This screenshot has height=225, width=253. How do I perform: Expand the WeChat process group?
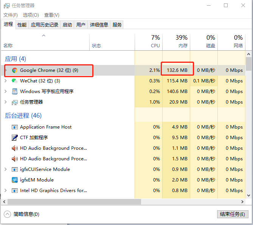[x=6, y=81]
